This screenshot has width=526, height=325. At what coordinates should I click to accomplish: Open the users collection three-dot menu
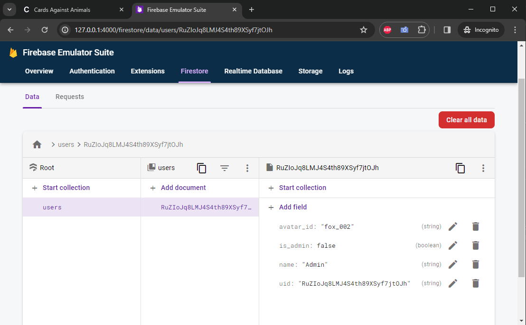point(247,168)
